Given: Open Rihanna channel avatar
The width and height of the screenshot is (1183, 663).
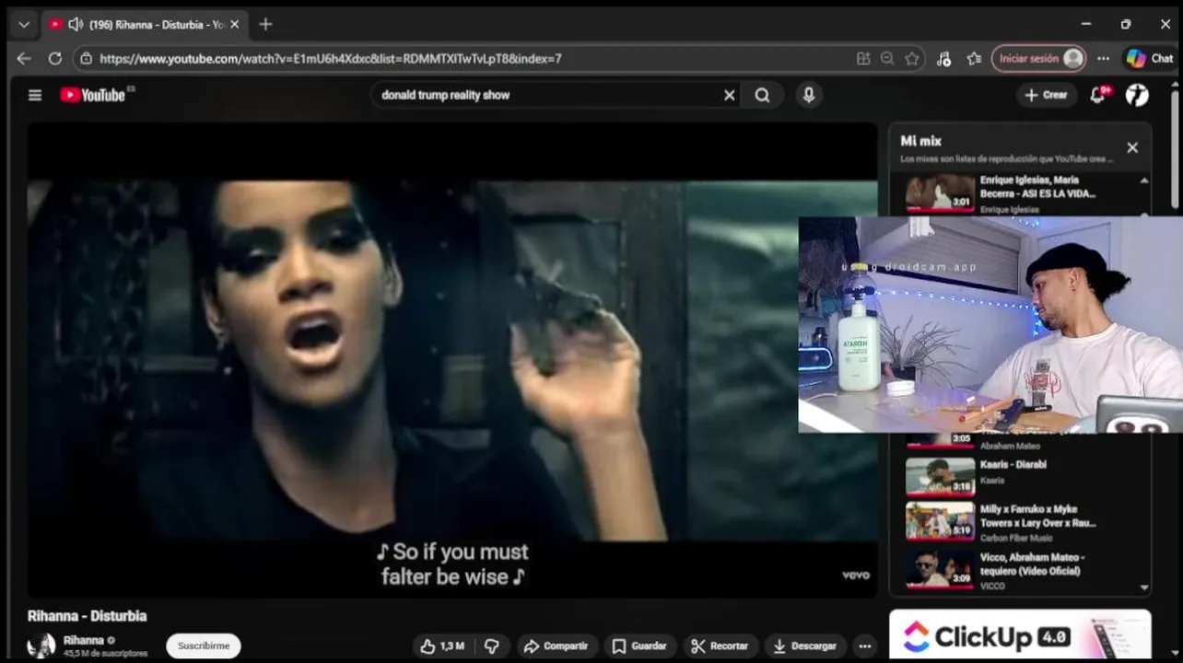Looking at the screenshot, I should coord(41,646).
